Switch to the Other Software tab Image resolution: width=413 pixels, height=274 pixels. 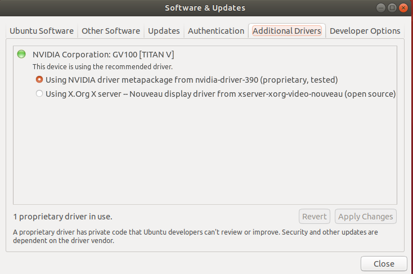[111, 31]
